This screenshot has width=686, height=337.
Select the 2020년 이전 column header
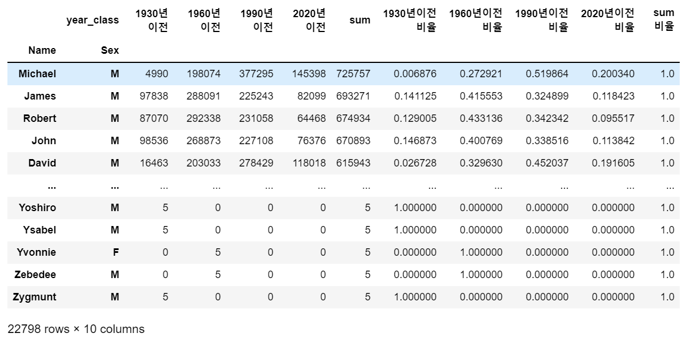tap(309, 20)
